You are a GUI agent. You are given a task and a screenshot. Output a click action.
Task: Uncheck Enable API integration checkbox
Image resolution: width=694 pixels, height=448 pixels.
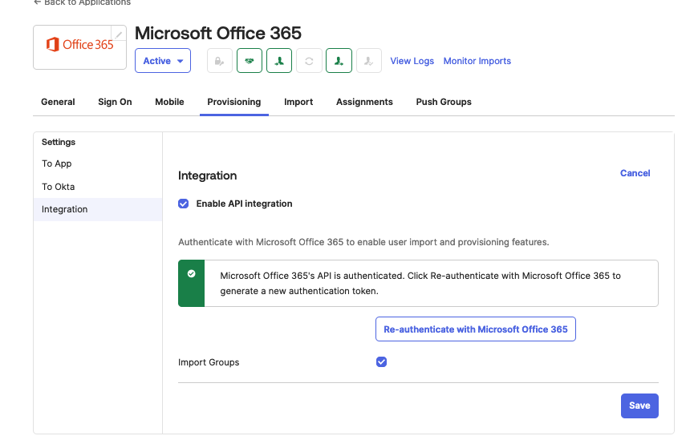click(x=183, y=204)
